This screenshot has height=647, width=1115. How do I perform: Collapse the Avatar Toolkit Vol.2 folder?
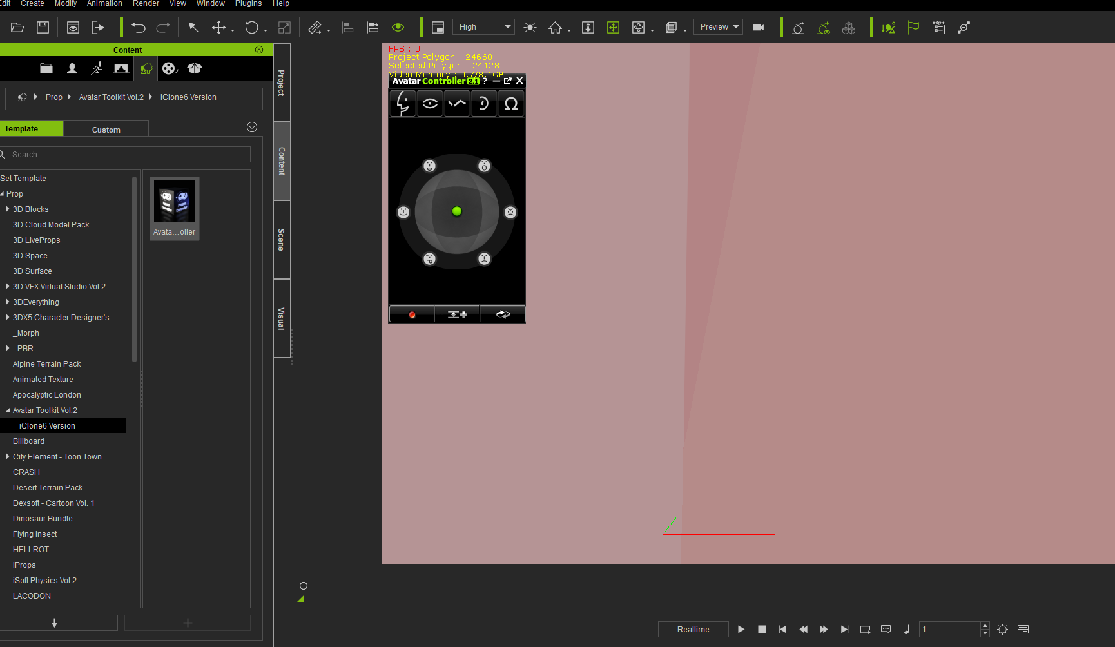tap(8, 410)
